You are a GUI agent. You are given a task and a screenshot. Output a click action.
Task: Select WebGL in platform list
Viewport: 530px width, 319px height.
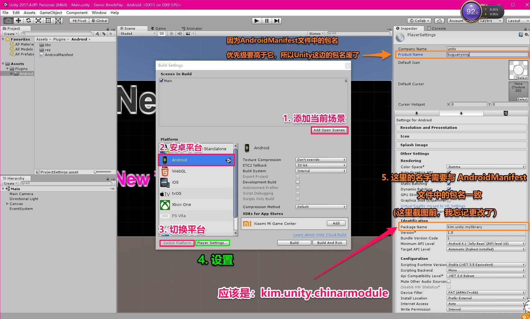(196, 171)
